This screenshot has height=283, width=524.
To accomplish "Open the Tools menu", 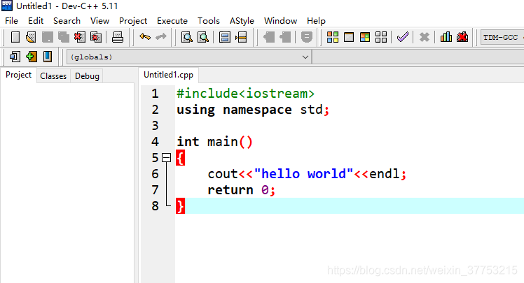I will [x=209, y=21].
